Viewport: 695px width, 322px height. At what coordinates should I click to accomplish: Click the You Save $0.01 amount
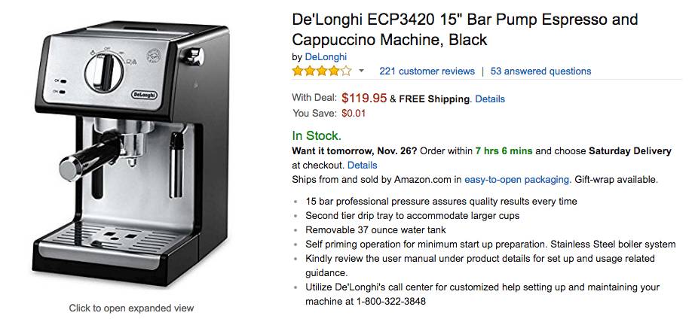[x=354, y=114]
